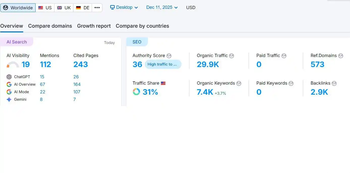Click the Traffic Share donut chart icon
The width and height of the screenshot is (350, 173).
[x=136, y=92]
